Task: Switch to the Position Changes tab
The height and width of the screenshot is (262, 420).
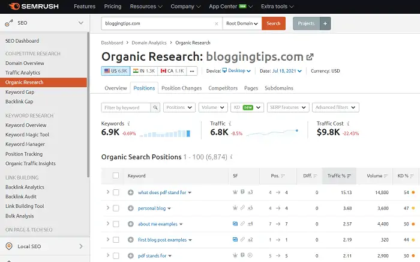Action: 182,88
